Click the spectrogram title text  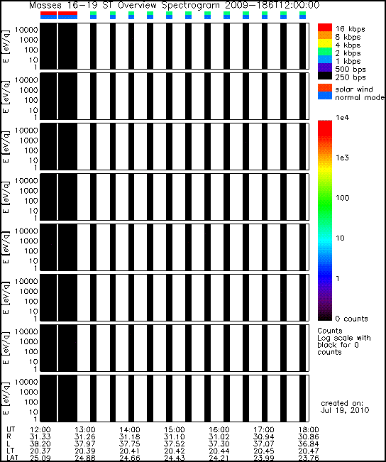(x=174, y=5)
